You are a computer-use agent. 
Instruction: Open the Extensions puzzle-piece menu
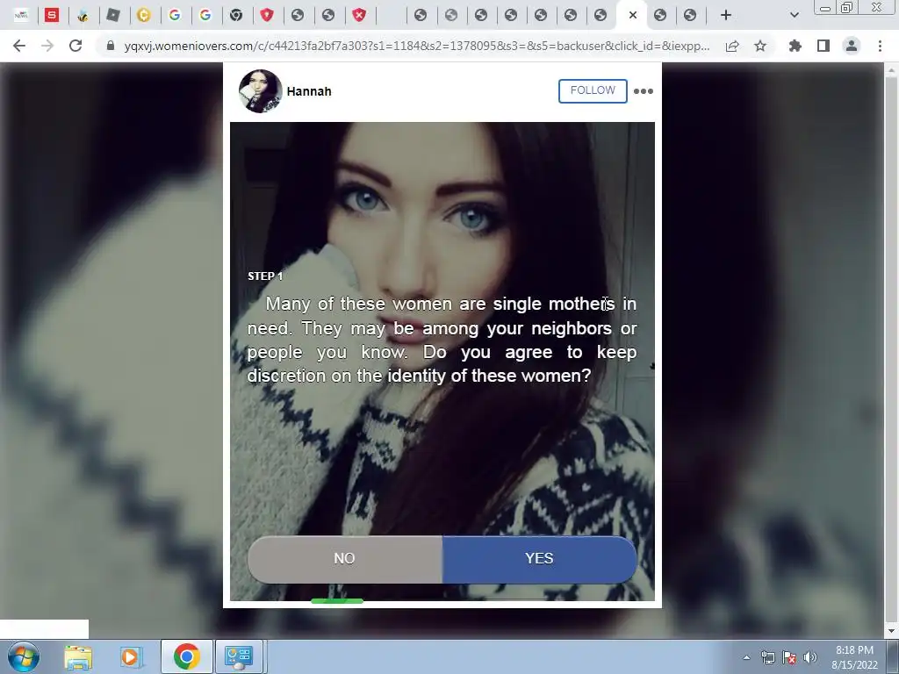(795, 46)
